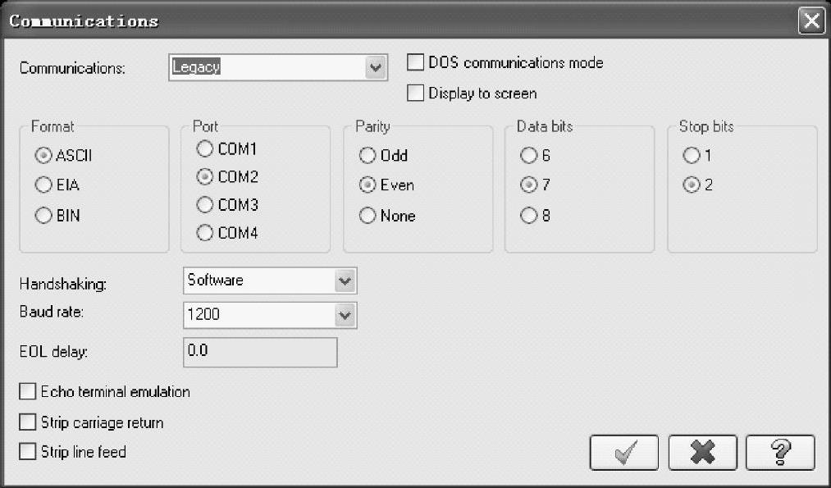Cancel with the black X button
This screenshot has height=488, width=831.
[702, 453]
